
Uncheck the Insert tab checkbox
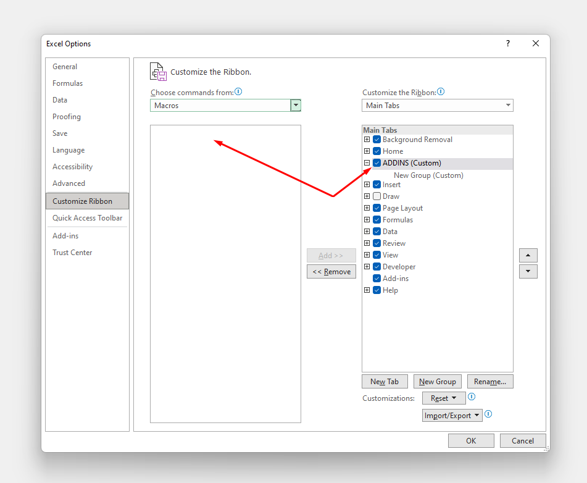[377, 184]
